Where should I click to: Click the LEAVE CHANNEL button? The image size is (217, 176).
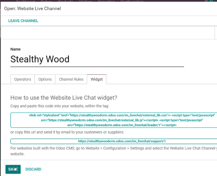[x=23, y=21]
